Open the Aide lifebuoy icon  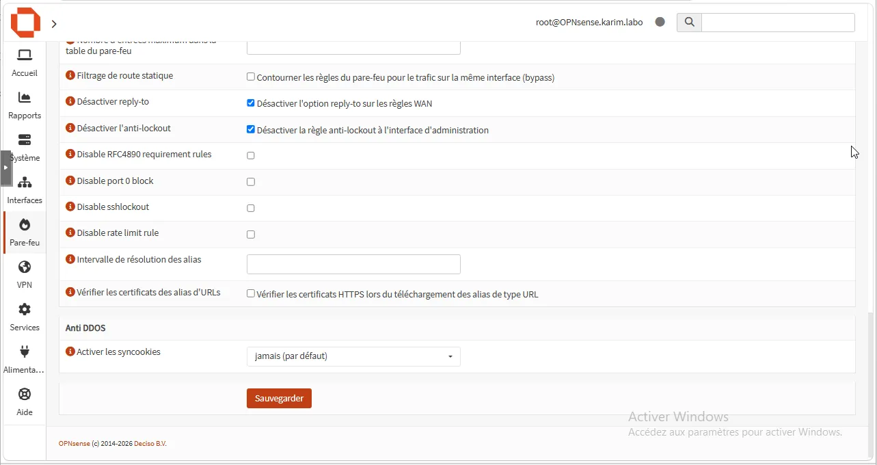pos(25,395)
